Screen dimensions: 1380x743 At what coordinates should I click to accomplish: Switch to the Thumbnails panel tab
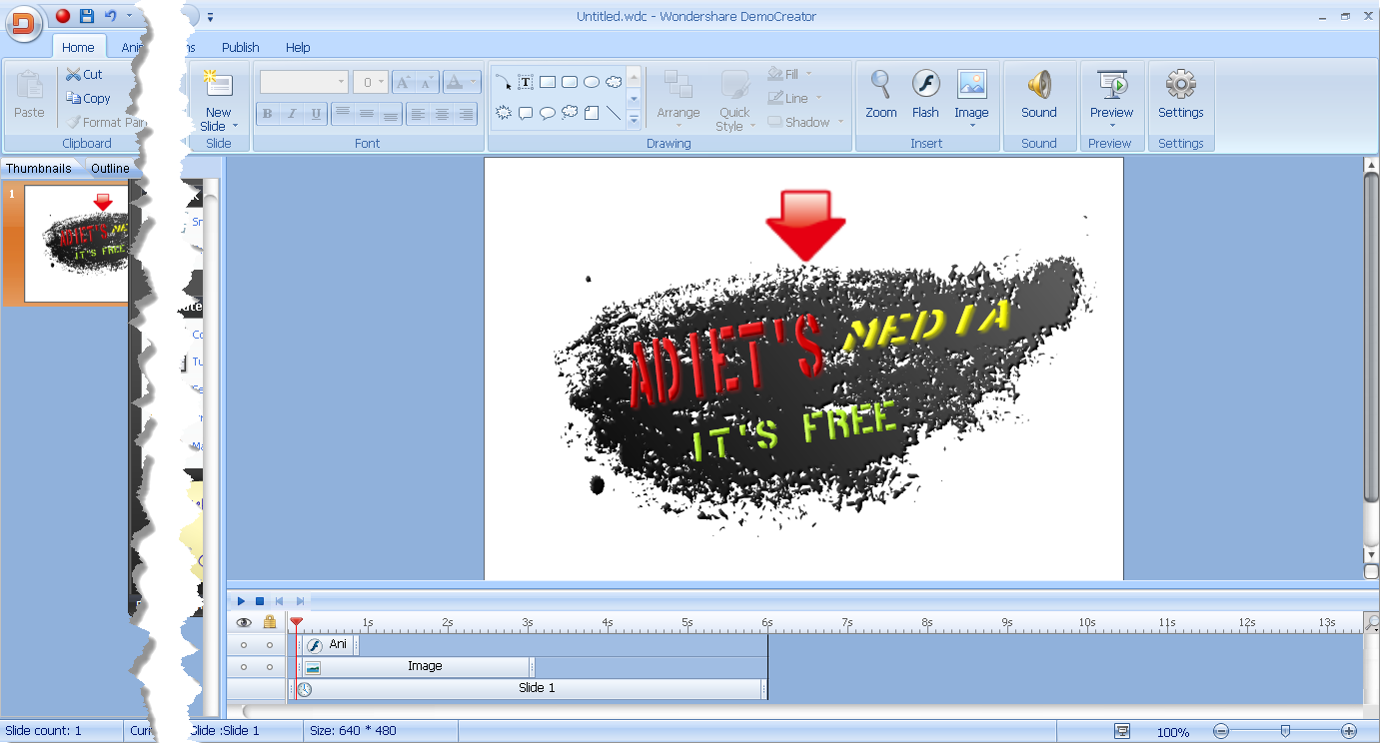coord(40,168)
